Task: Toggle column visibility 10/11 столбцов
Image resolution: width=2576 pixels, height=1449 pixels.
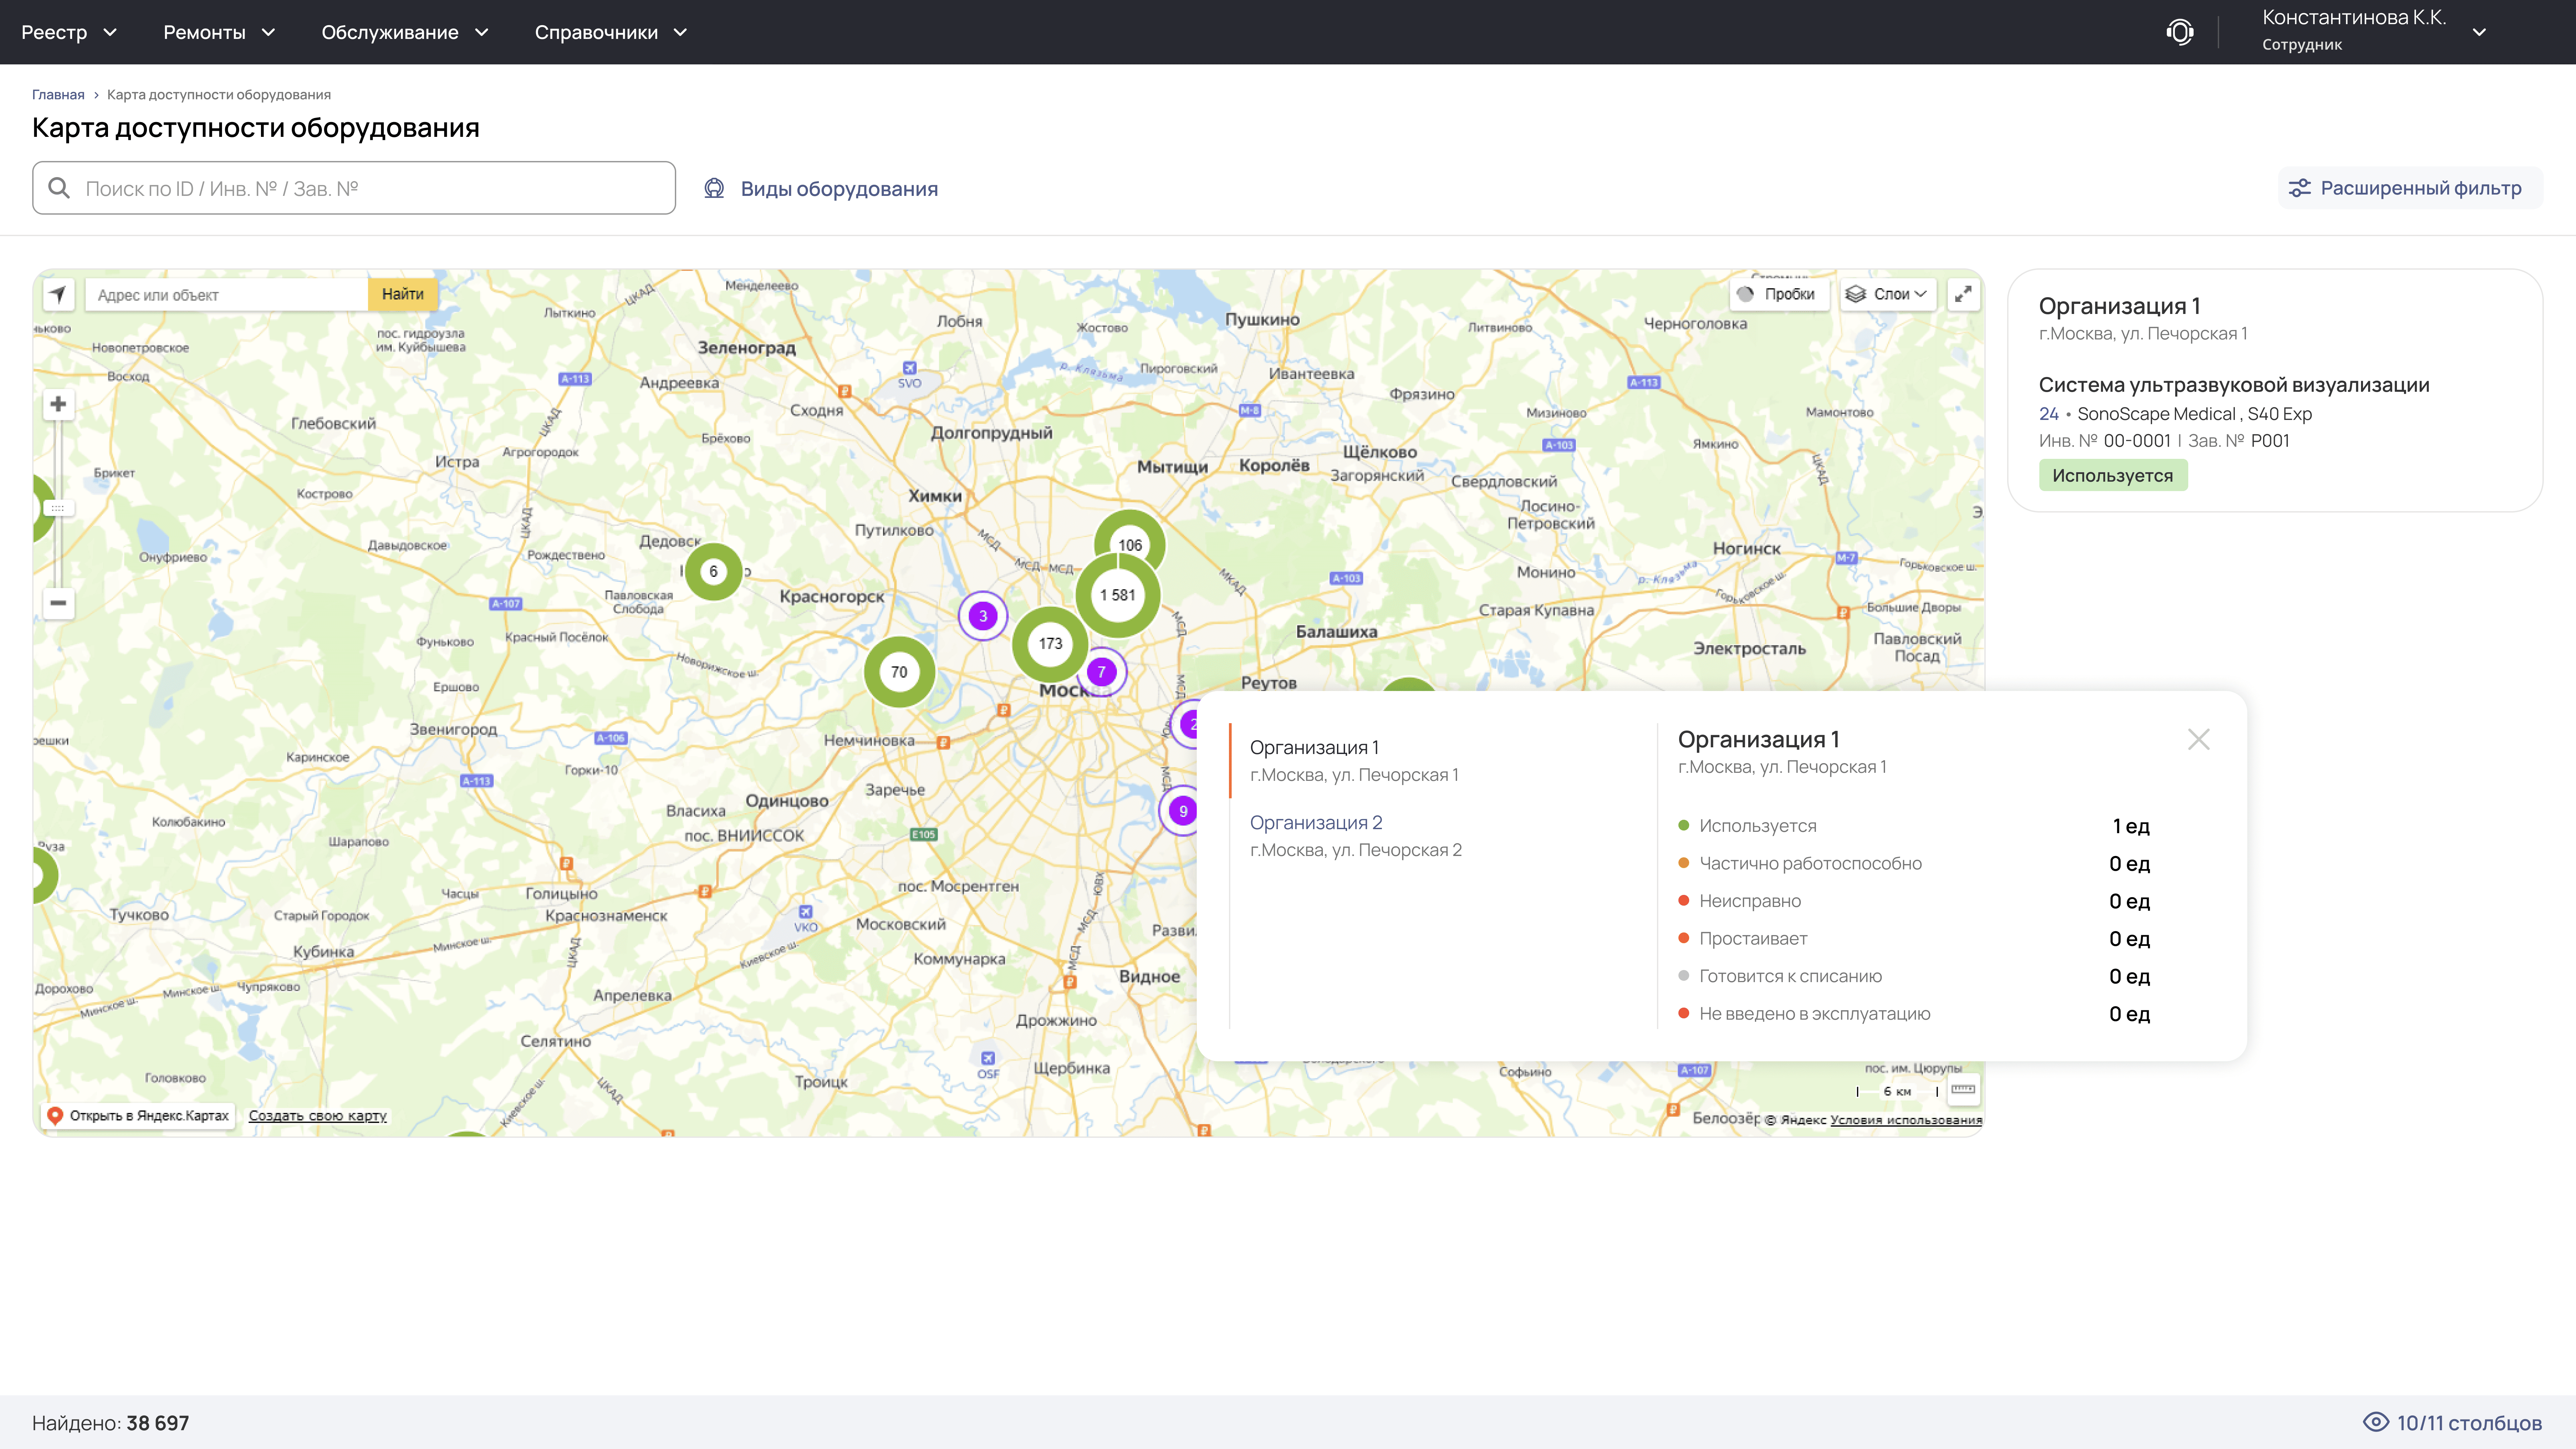Action: point(2452,1422)
